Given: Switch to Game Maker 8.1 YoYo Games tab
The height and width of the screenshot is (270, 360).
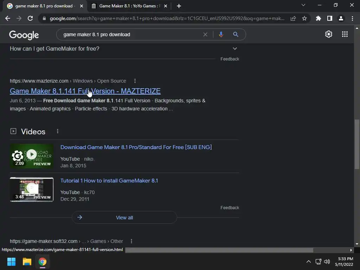Looking at the screenshot, I should 130,6.
